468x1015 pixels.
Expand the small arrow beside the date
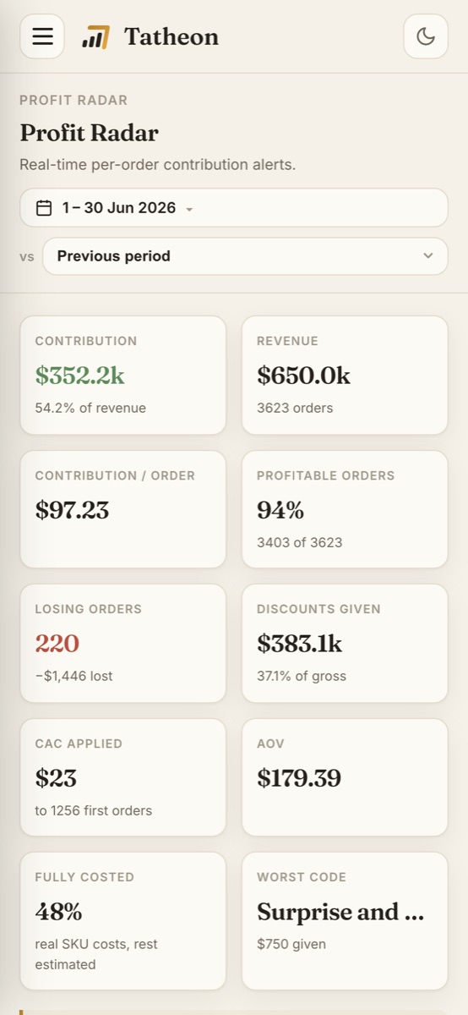pyautogui.click(x=189, y=209)
